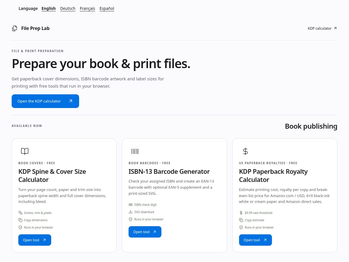The width and height of the screenshot is (349, 262).
Task: Open the KDP Paperback Royalty Calculator tool
Action: click(255, 240)
